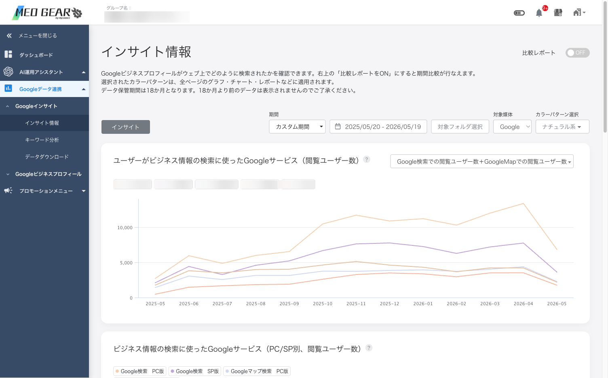Click help icon beside PC/SP chart title

(369, 348)
